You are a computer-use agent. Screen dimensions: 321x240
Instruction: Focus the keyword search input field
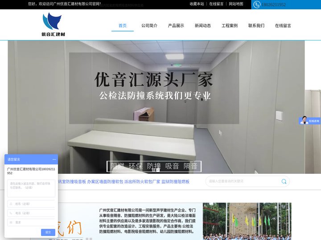point(243,181)
